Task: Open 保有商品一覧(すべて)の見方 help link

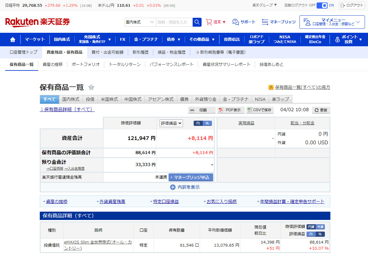Action: [303, 87]
